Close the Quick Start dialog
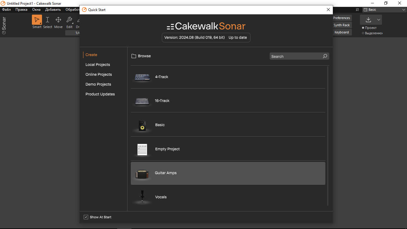407x229 pixels. [328, 10]
